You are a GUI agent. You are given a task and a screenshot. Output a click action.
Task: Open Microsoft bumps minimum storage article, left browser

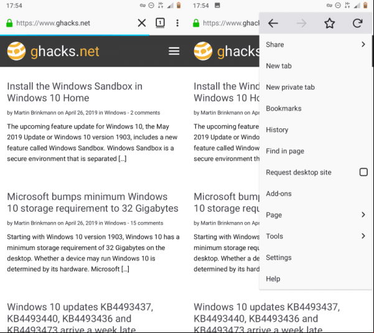pos(93,203)
